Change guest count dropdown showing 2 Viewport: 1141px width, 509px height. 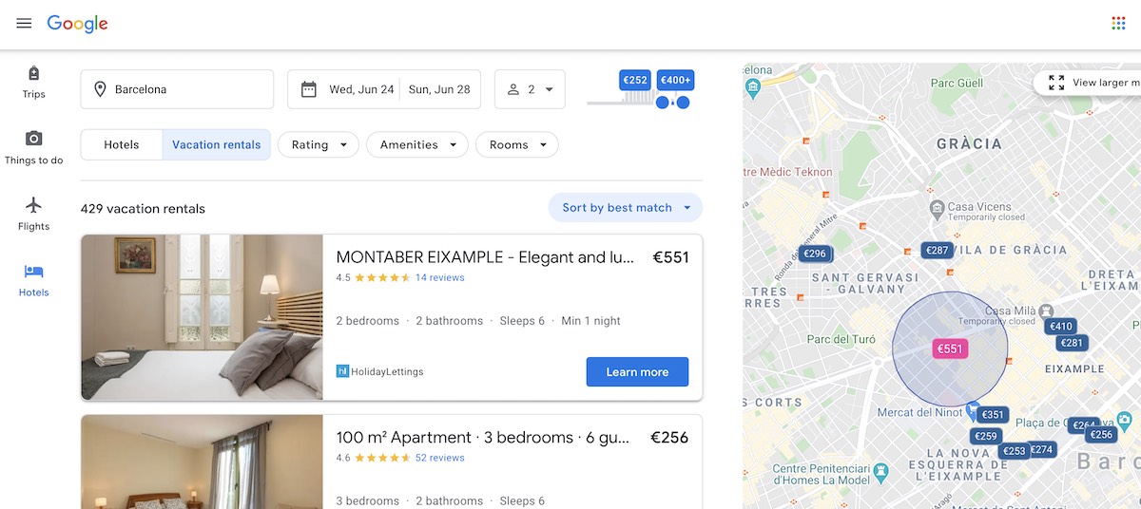point(531,89)
